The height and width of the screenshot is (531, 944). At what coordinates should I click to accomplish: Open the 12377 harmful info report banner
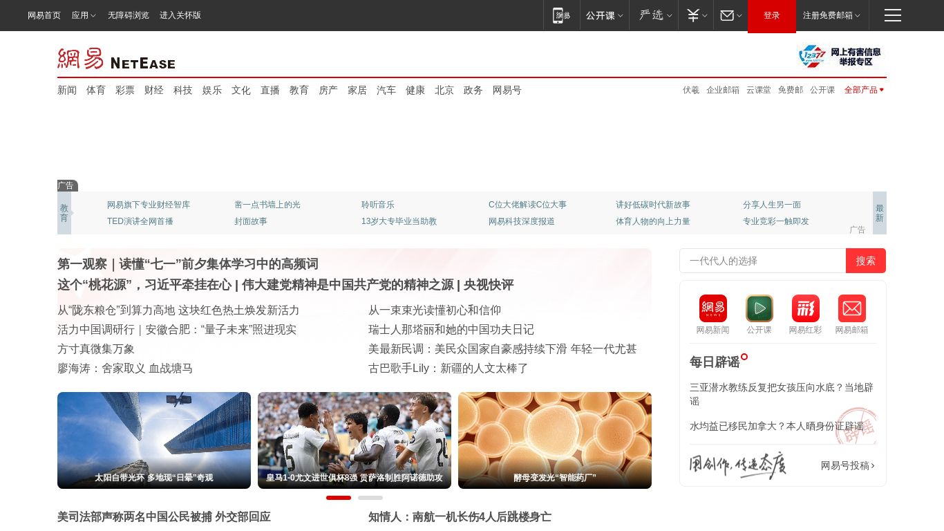(x=840, y=57)
